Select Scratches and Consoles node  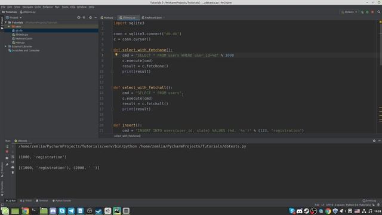tap(24, 50)
